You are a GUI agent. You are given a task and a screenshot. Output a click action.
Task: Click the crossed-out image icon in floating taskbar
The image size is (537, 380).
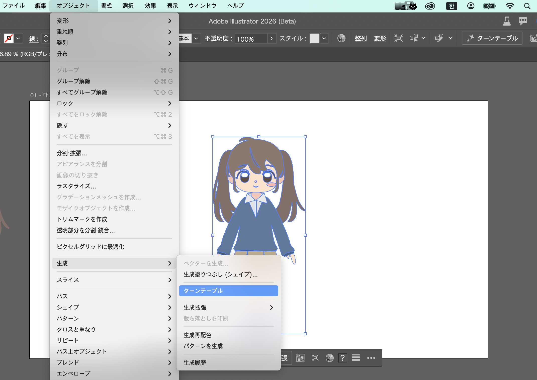[x=300, y=358]
